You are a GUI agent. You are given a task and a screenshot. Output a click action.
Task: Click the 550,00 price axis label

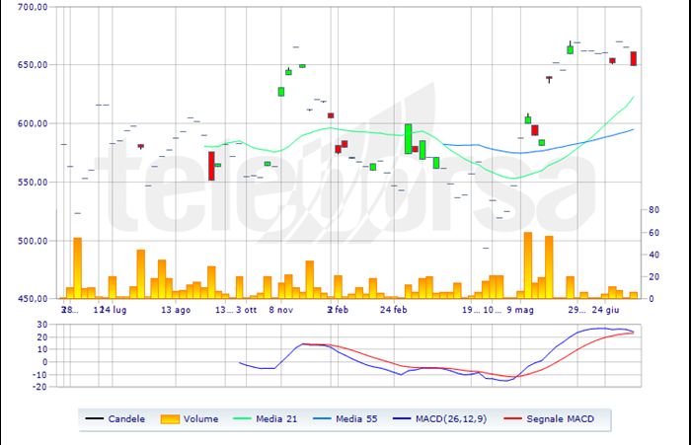[33, 182]
